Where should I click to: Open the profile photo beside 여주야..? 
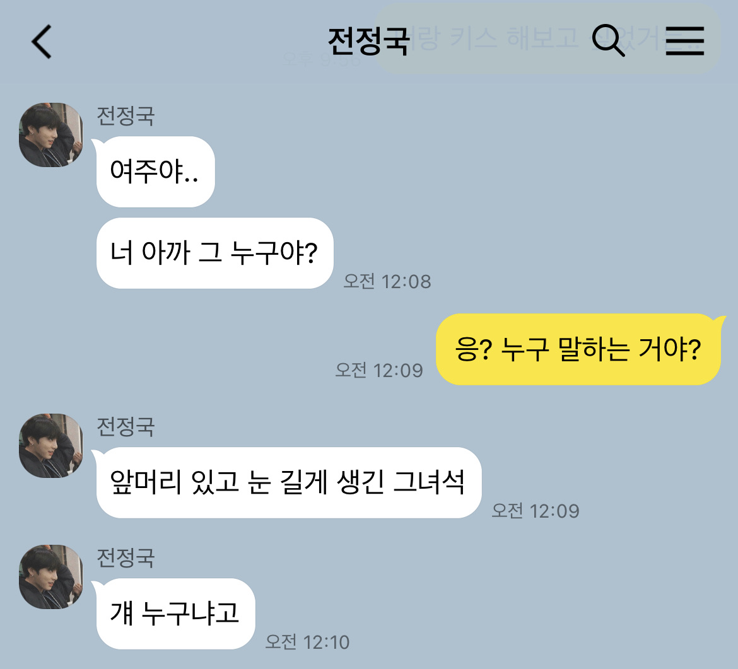[51, 134]
